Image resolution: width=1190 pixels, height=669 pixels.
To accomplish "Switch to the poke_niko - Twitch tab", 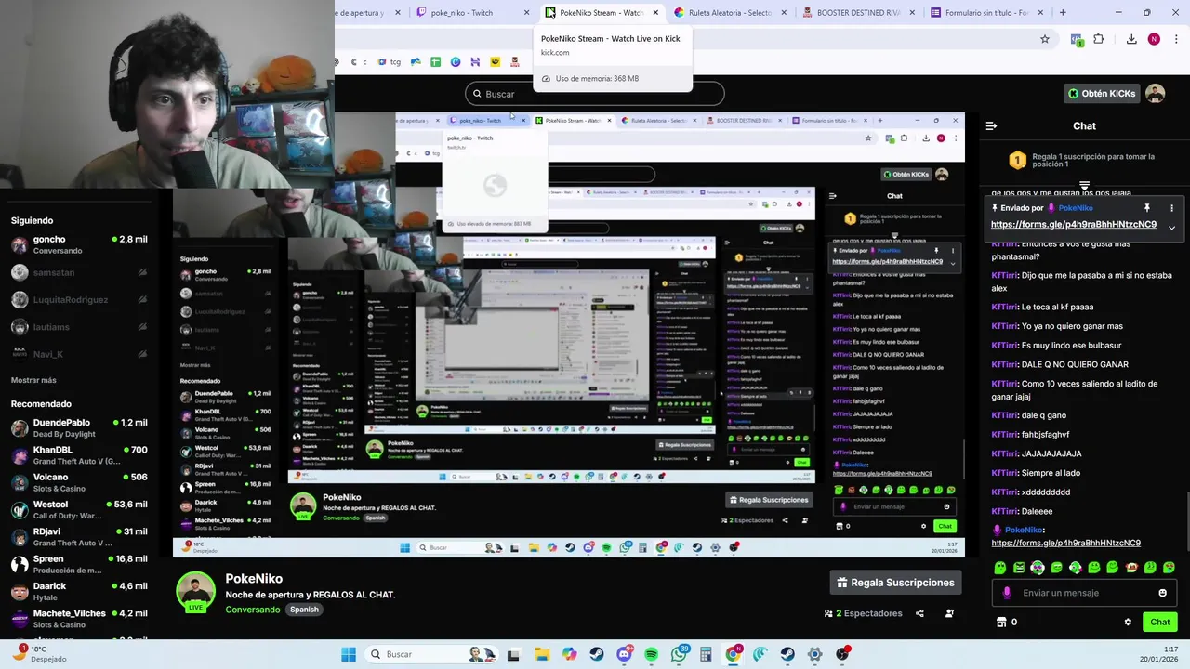I will point(469,13).
